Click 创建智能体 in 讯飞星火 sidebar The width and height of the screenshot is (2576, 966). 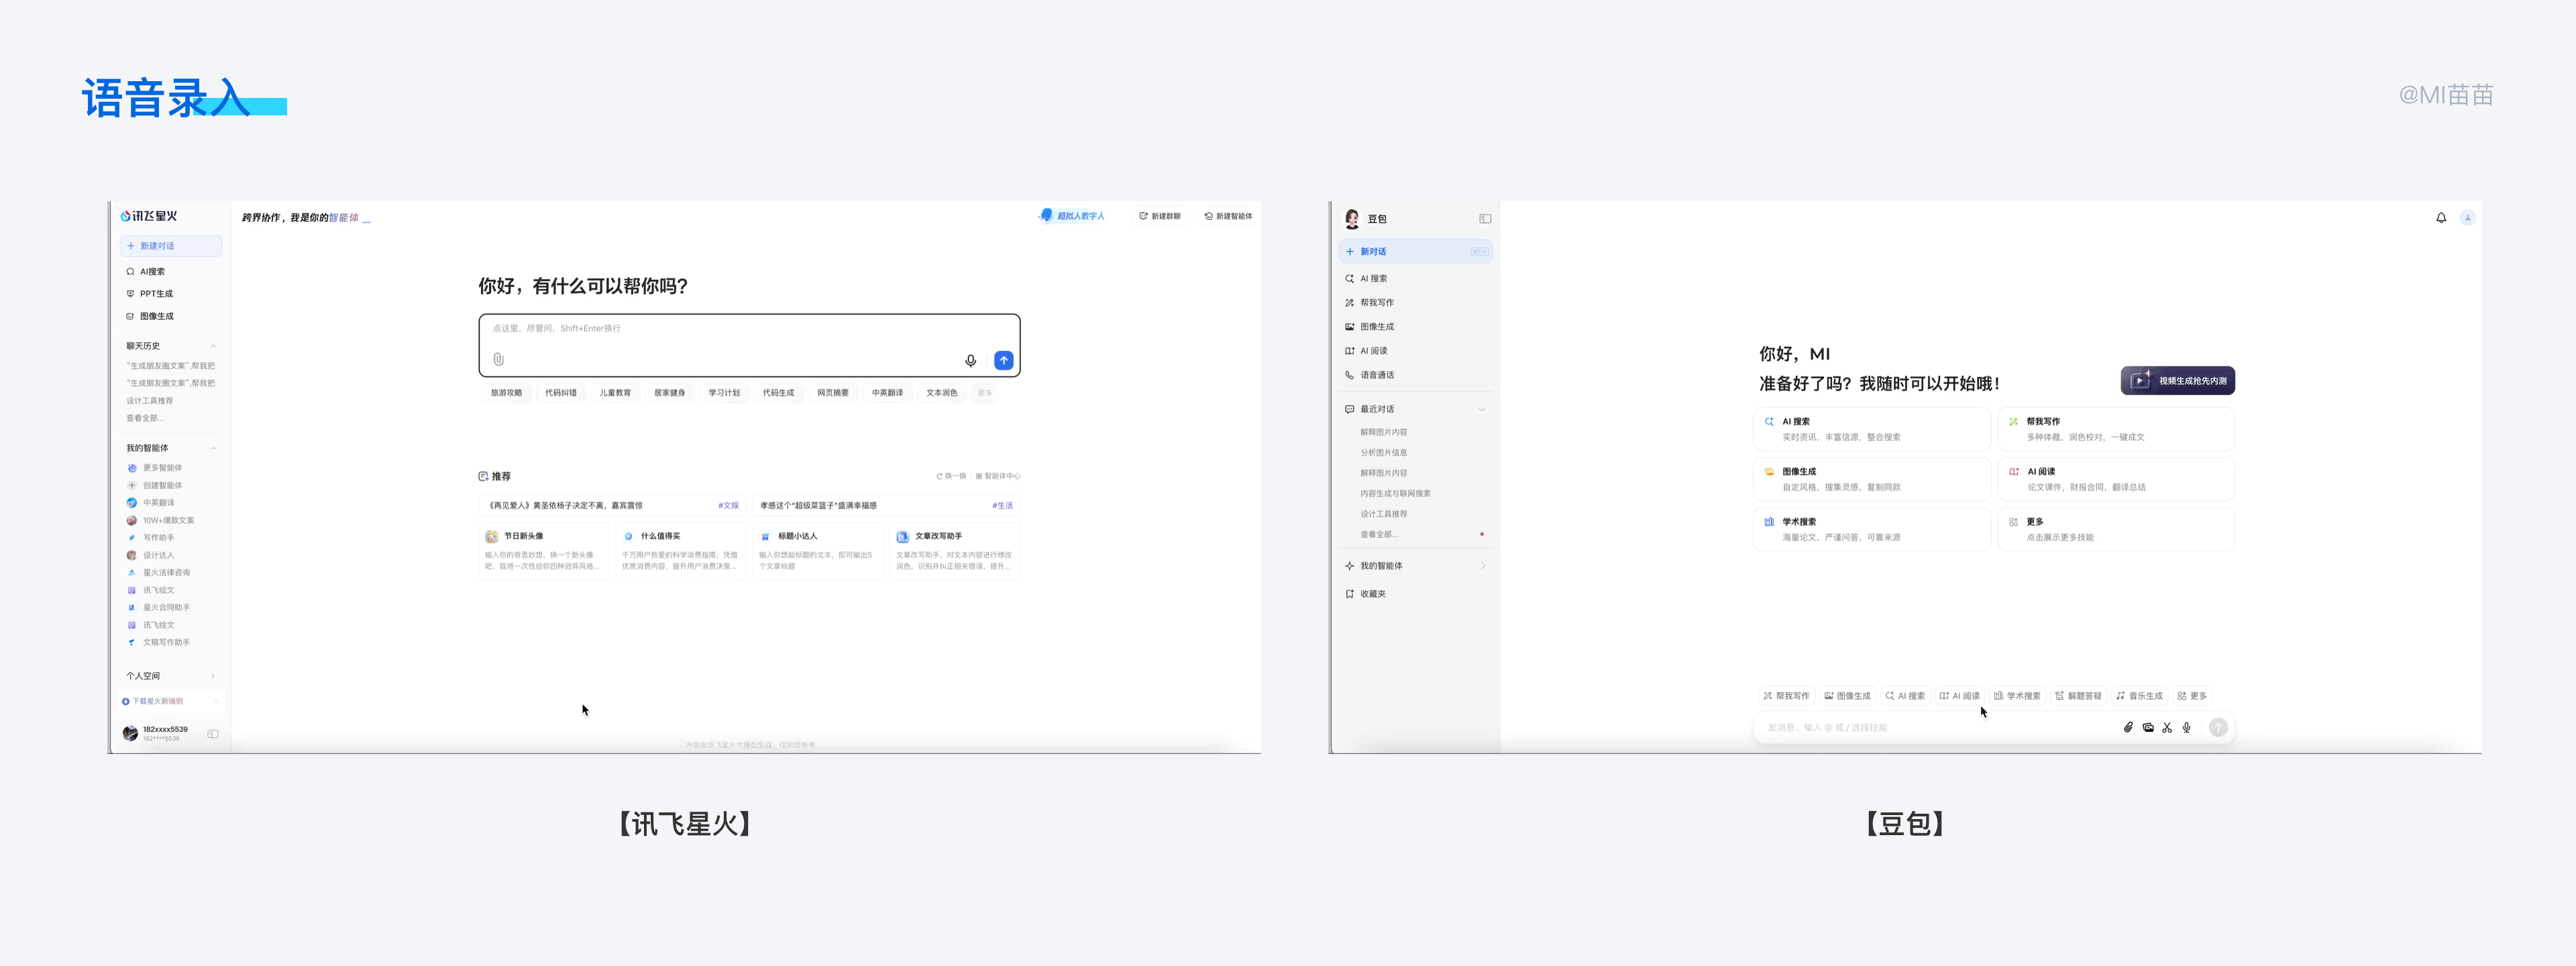tap(155, 485)
